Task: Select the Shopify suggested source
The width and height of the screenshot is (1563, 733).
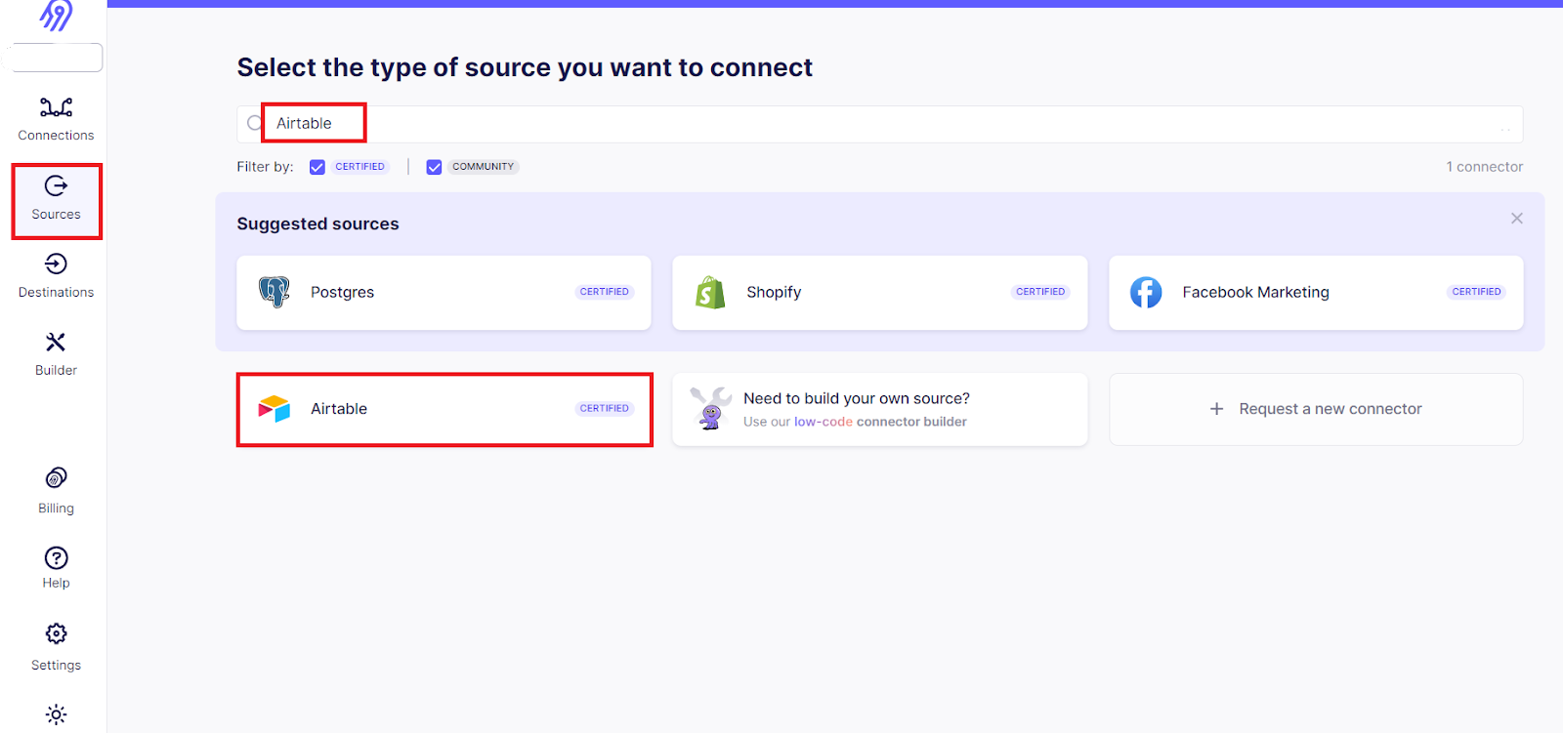Action: (879, 293)
